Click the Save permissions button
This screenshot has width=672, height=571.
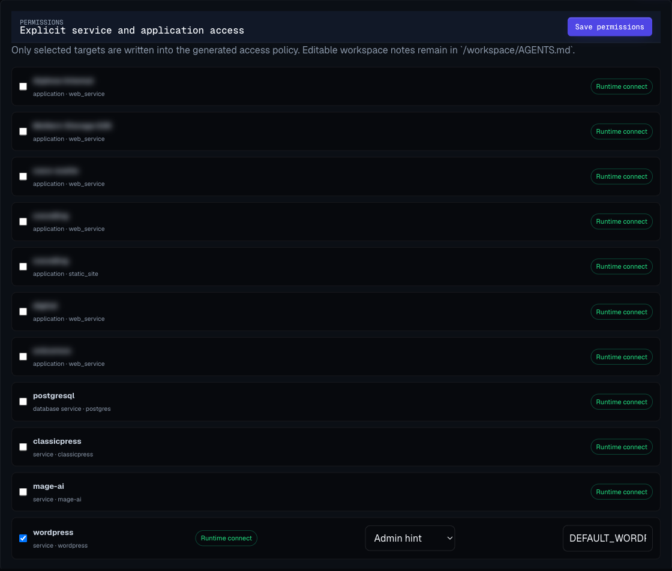click(610, 26)
